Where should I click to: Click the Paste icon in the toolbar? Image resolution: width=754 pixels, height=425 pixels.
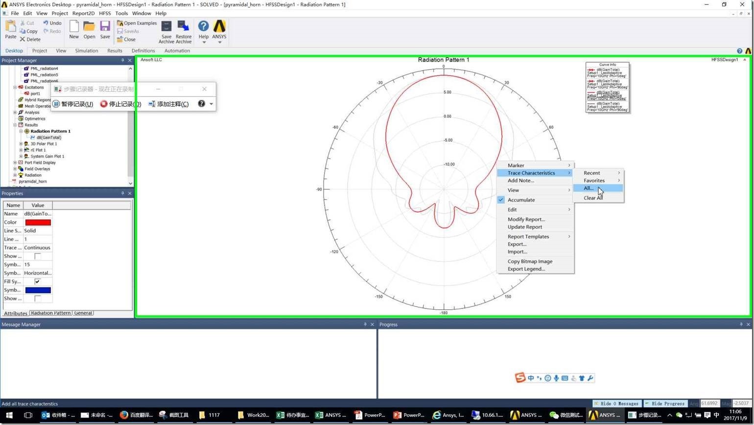point(10,27)
